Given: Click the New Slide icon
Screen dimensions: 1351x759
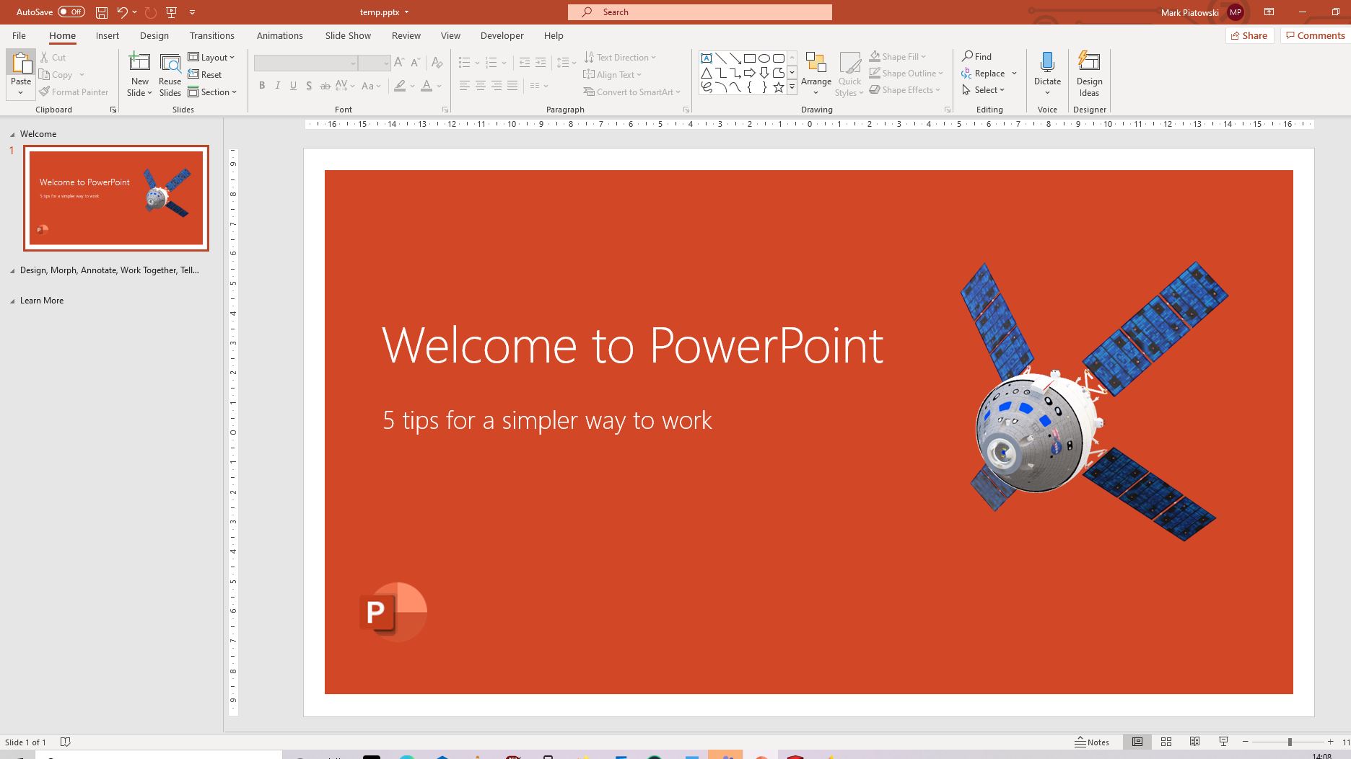Looking at the screenshot, I should point(139,63).
